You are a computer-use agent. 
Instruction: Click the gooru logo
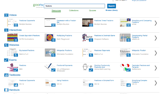tap(38, 5)
